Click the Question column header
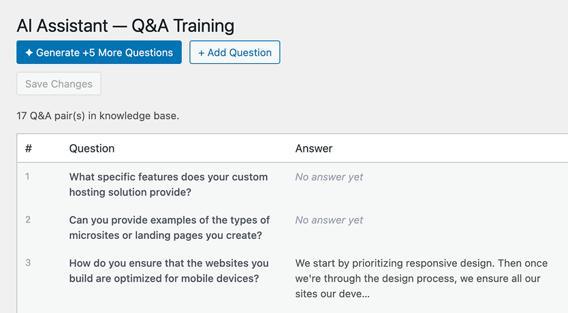The width and height of the screenshot is (568, 313). (x=91, y=148)
